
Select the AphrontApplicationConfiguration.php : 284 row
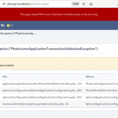(x=59, y=91)
